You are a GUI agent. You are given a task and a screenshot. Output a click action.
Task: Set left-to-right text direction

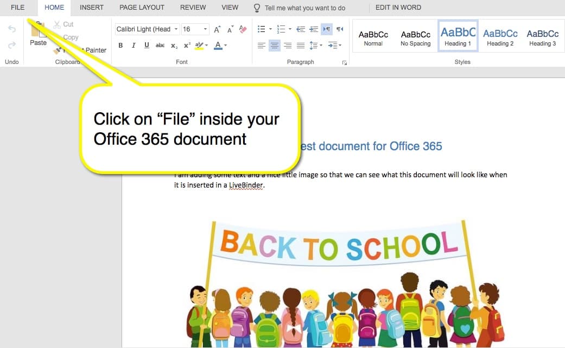click(x=327, y=29)
